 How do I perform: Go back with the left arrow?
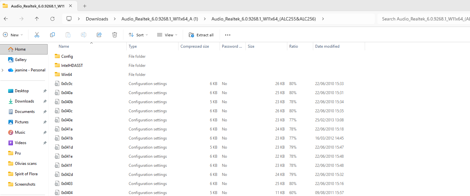tap(6, 19)
